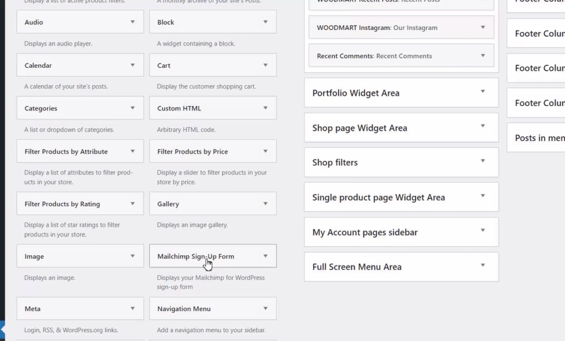Open the Calendar widget dropdown arrow
Viewport: 565px width, 341px height.
[x=133, y=65]
